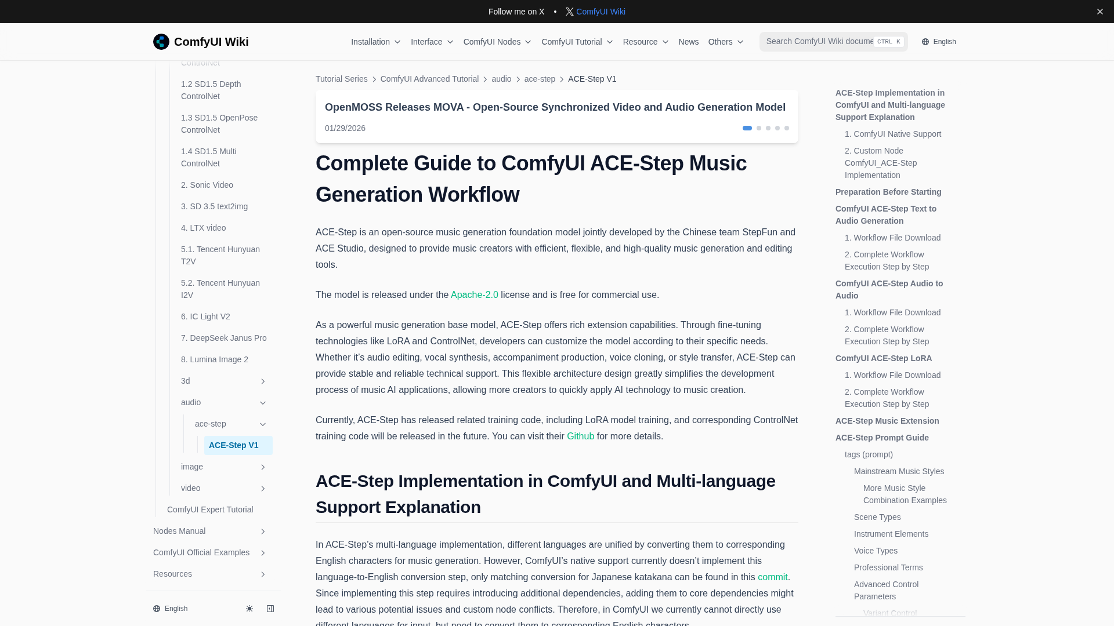This screenshot has height=626, width=1114.
Task: Focus the Search ComfyUI Wiki documentation field
Action: pos(819,42)
